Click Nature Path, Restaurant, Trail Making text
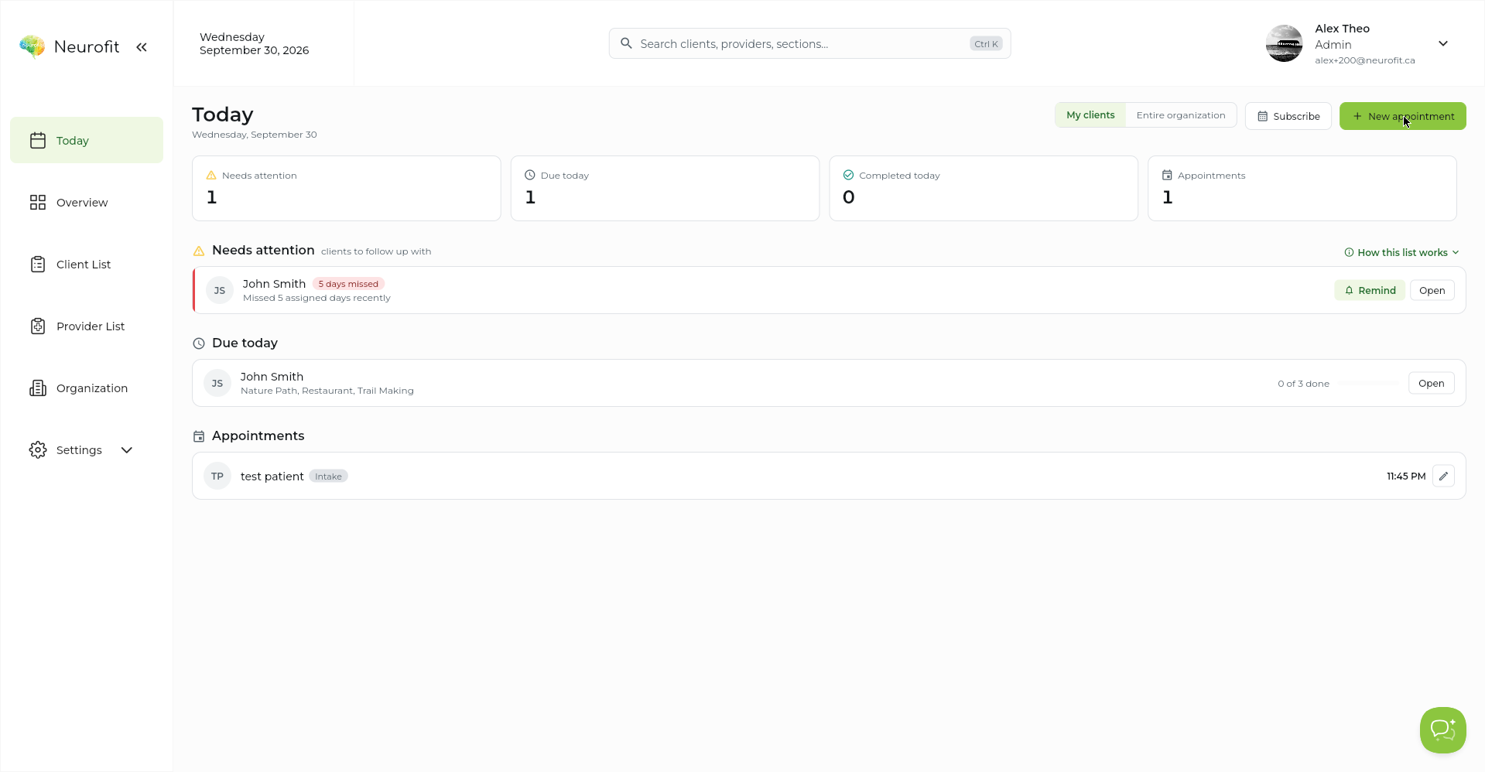This screenshot has width=1485, height=772. 327,391
